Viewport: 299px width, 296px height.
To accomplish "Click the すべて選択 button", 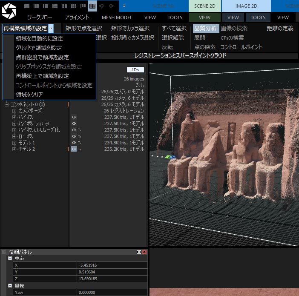I will pyautogui.click(x=174, y=29).
